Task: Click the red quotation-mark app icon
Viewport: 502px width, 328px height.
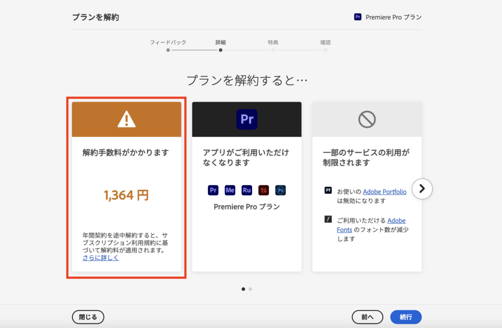Action: [263, 190]
